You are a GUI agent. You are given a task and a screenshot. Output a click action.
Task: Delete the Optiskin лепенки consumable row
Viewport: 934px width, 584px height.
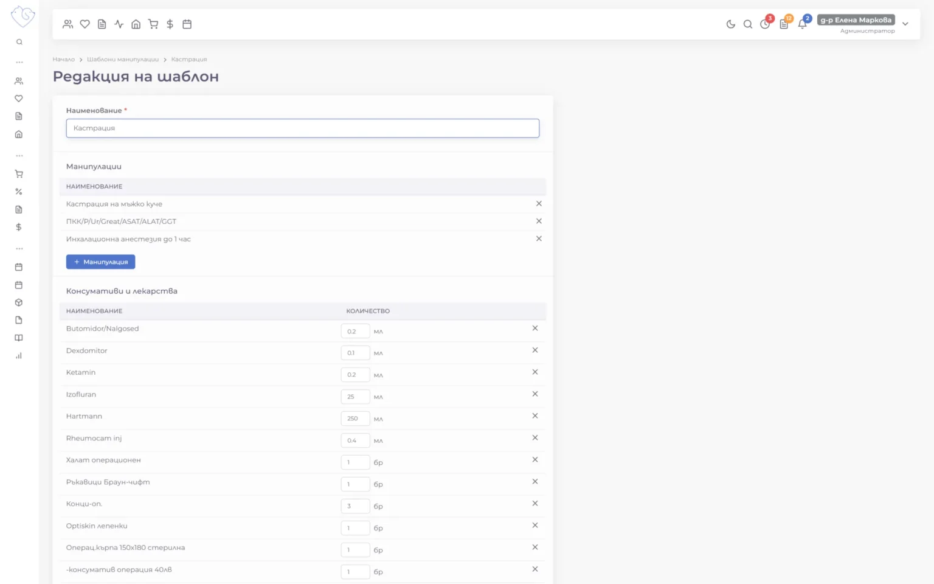click(x=535, y=526)
